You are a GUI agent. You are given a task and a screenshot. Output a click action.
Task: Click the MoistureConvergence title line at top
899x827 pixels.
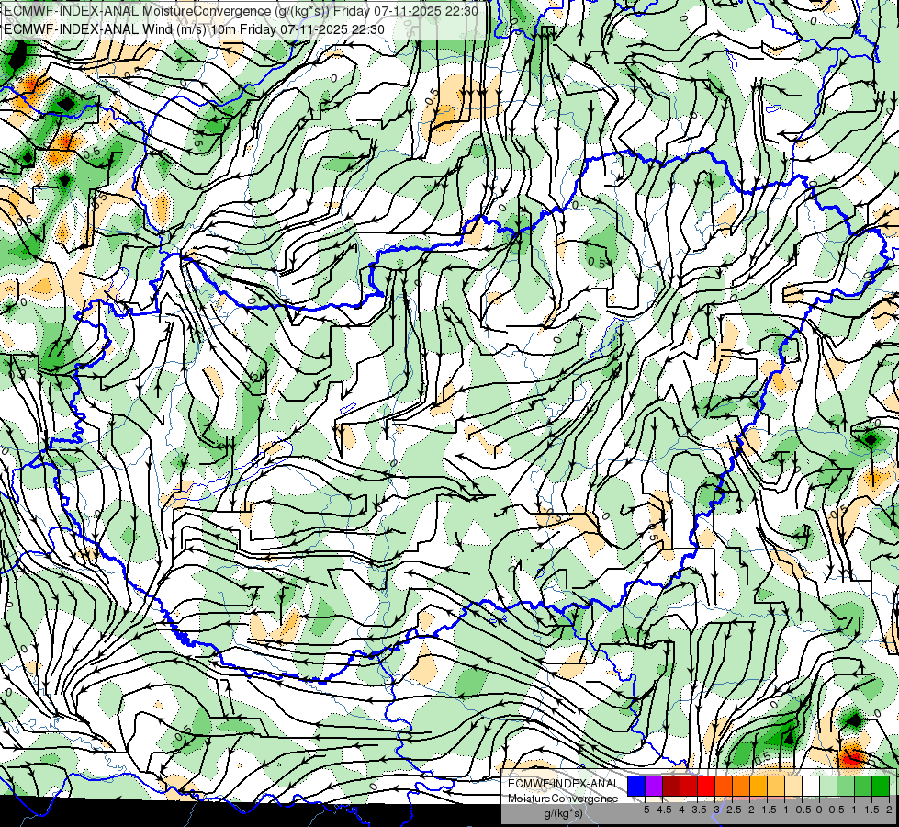tap(241, 10)
